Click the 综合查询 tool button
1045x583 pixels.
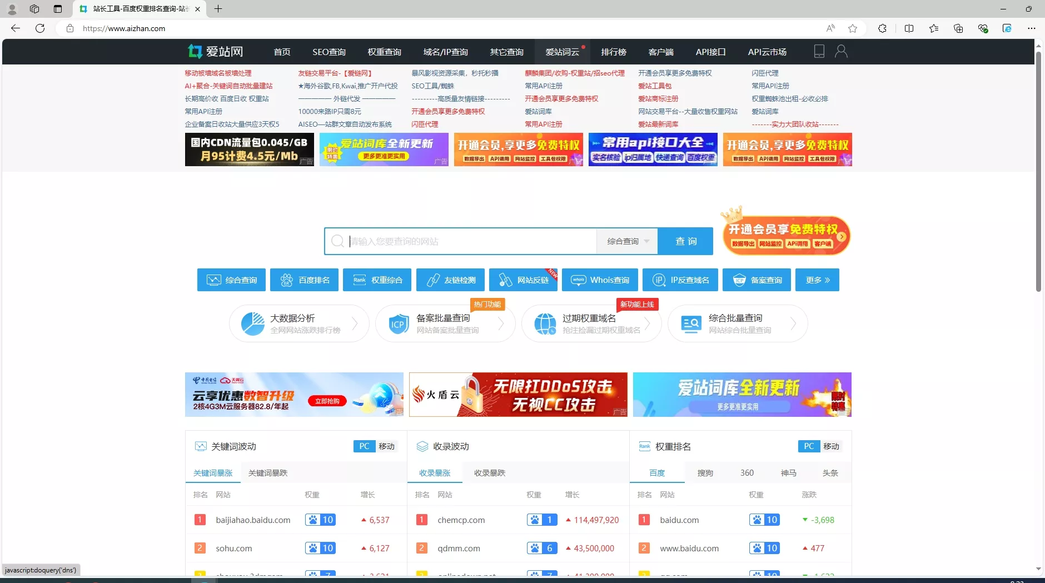tap(231, 280)
